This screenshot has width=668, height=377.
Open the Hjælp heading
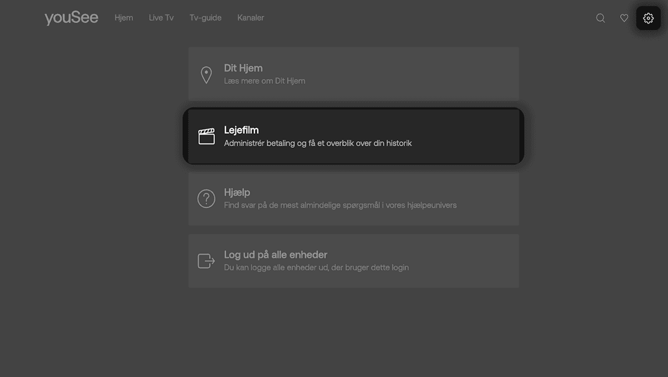[x=237, y=192]
